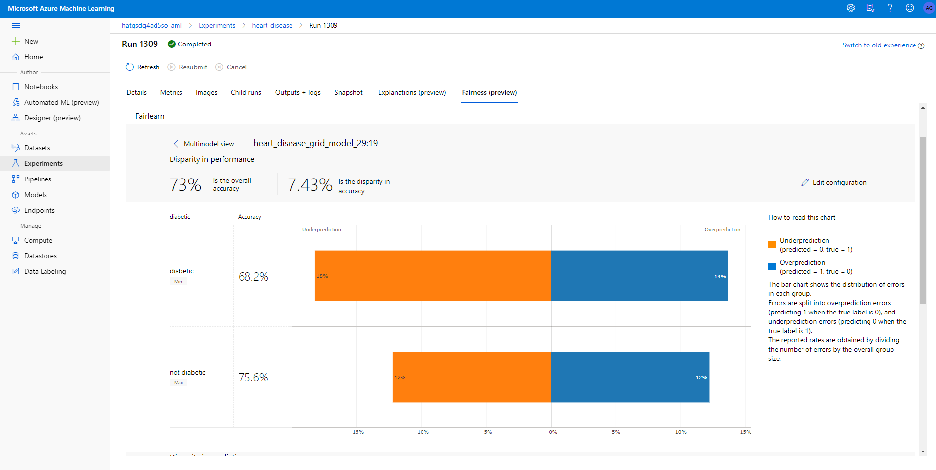Click the 75.6% accuracy value
This screenshot has width=936, height=470.
253,378
